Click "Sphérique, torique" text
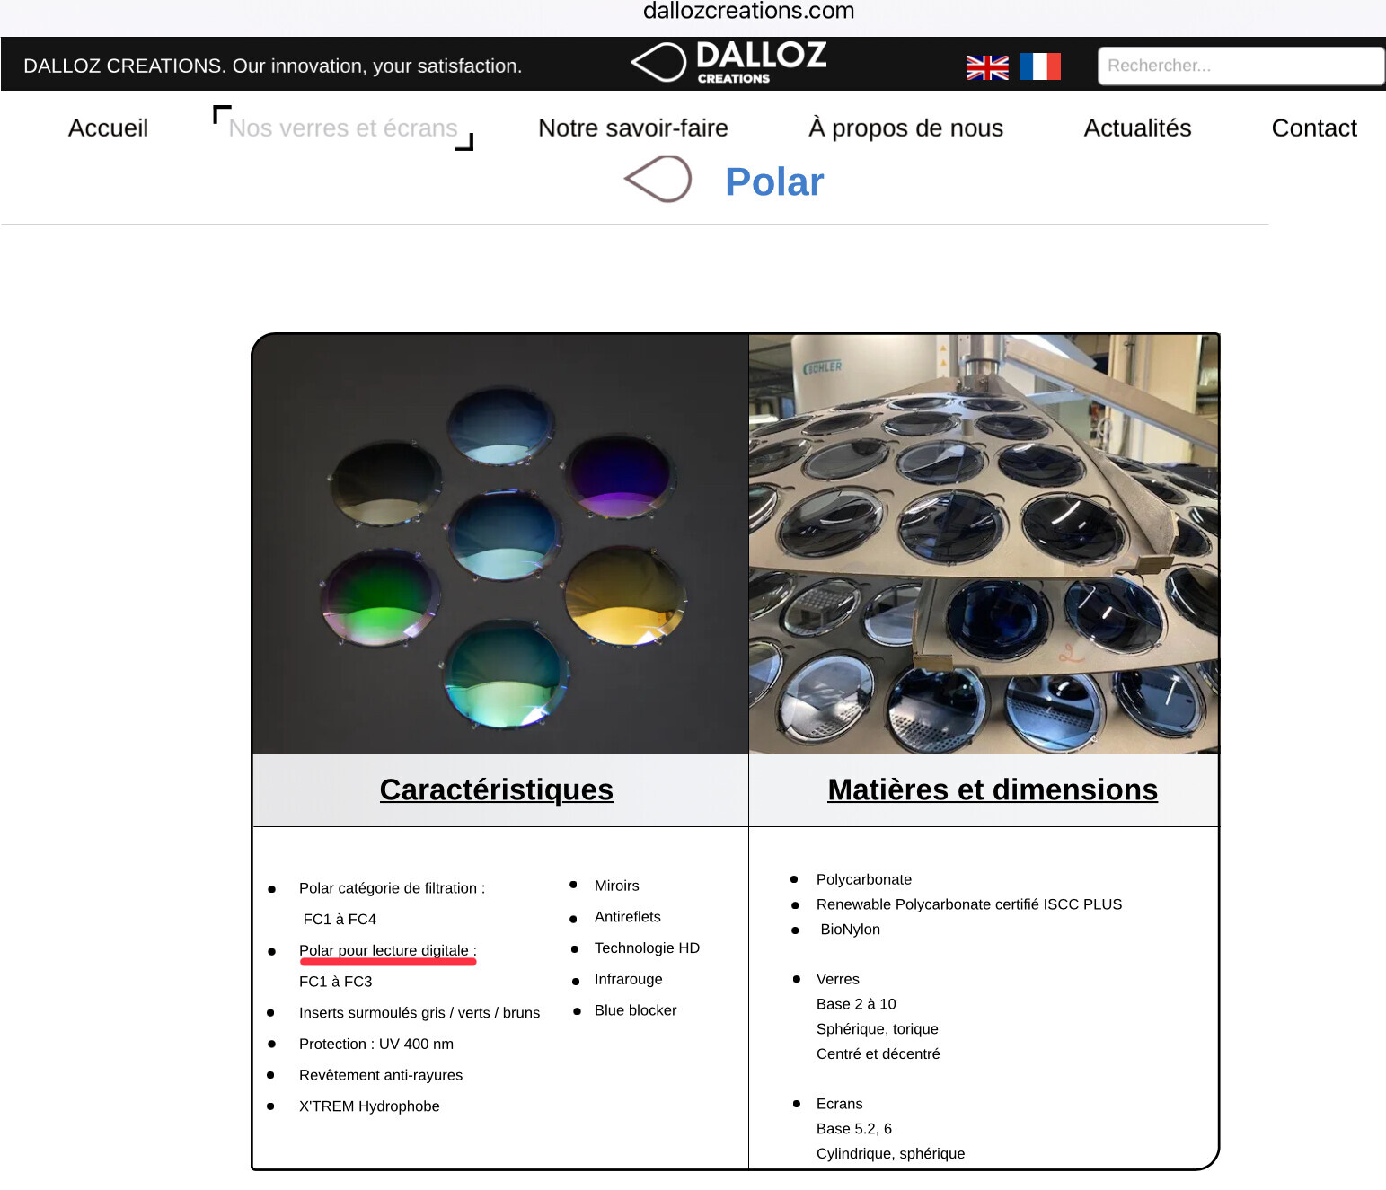The image size is (1386, 1190). (878, 1029)
